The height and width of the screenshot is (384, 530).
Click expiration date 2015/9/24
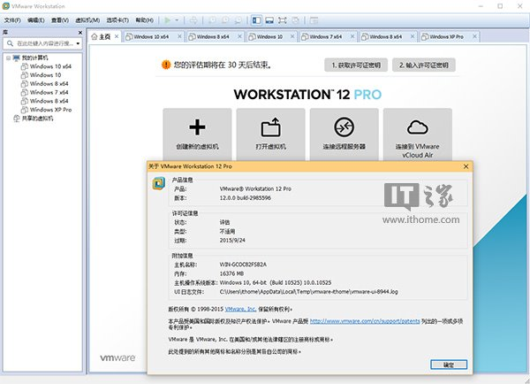(x=232, y=241)
